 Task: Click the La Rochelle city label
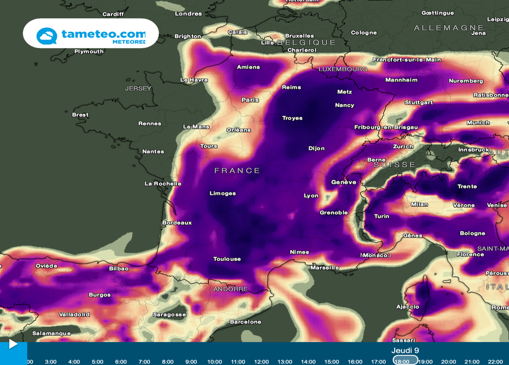click(163, 183)
